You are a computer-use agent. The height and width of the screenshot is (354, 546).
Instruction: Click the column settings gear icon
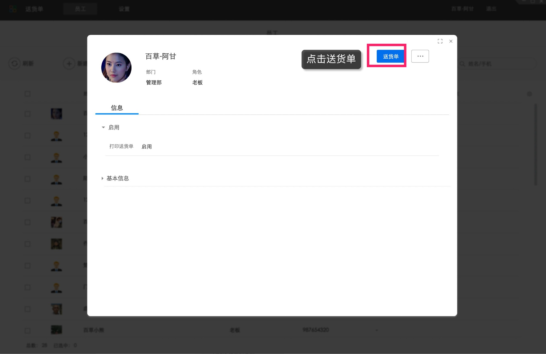coord(529,94)
